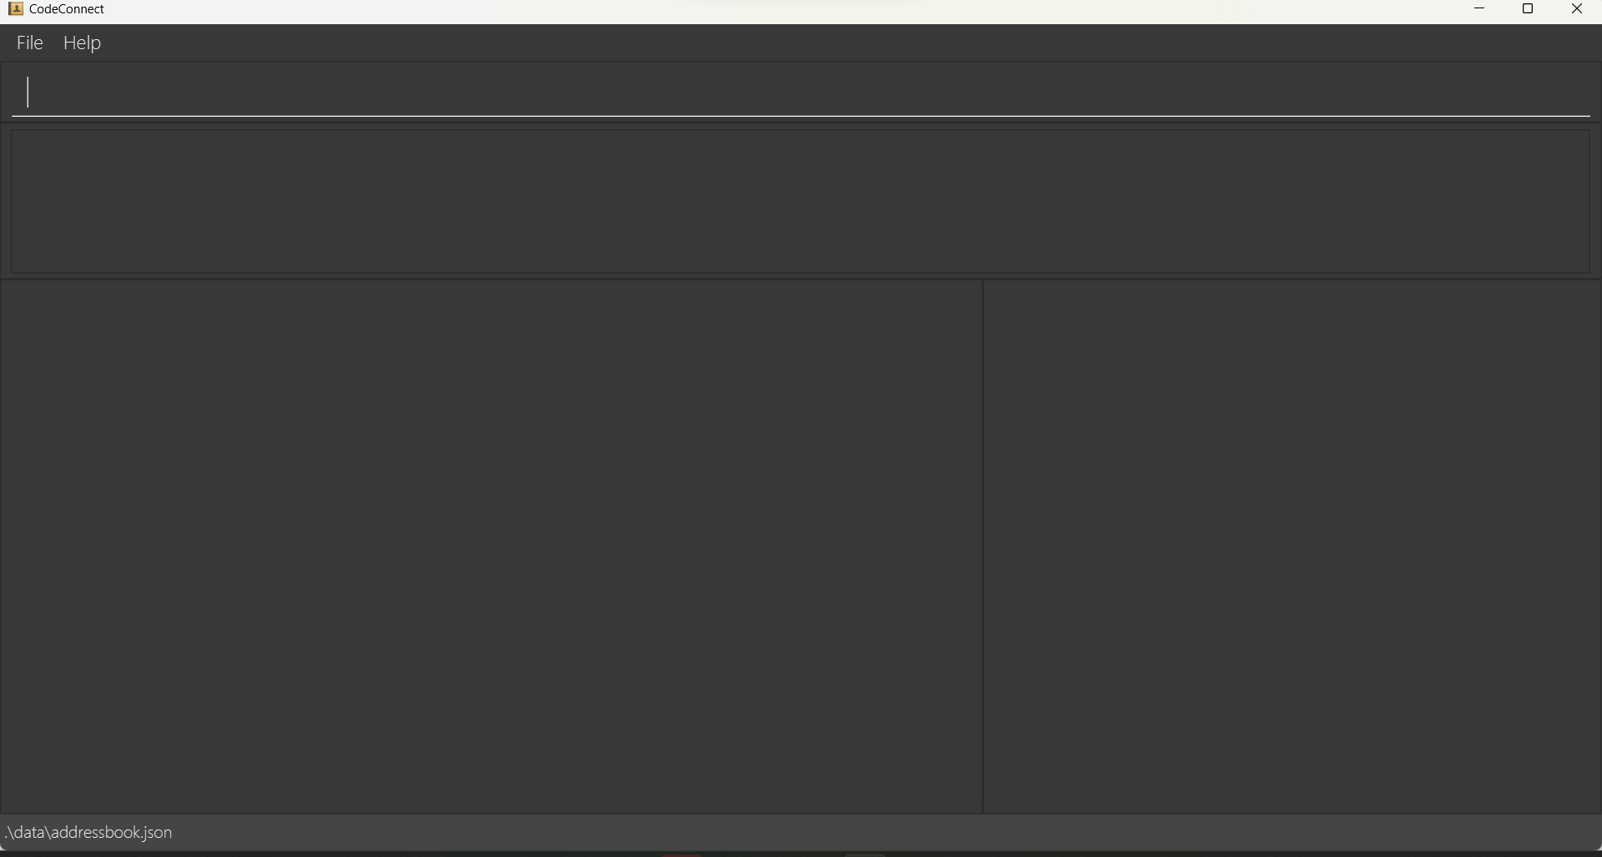Place the cursor at the command box's text caret

coord(28,92)
